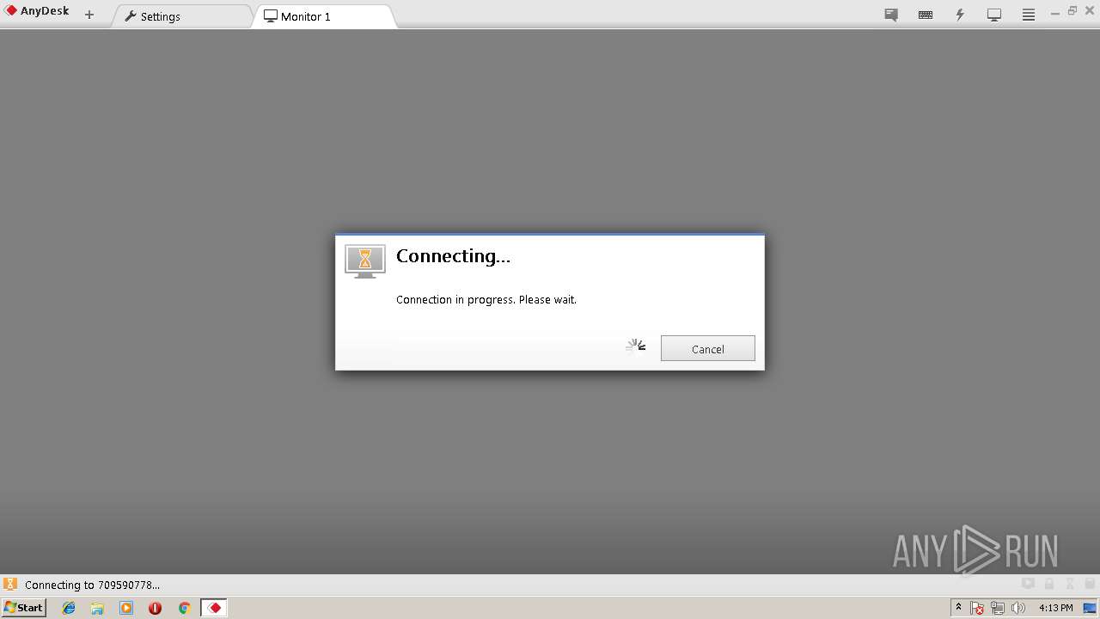Click the 'Connecting...' dialog heading

point(453,255)
